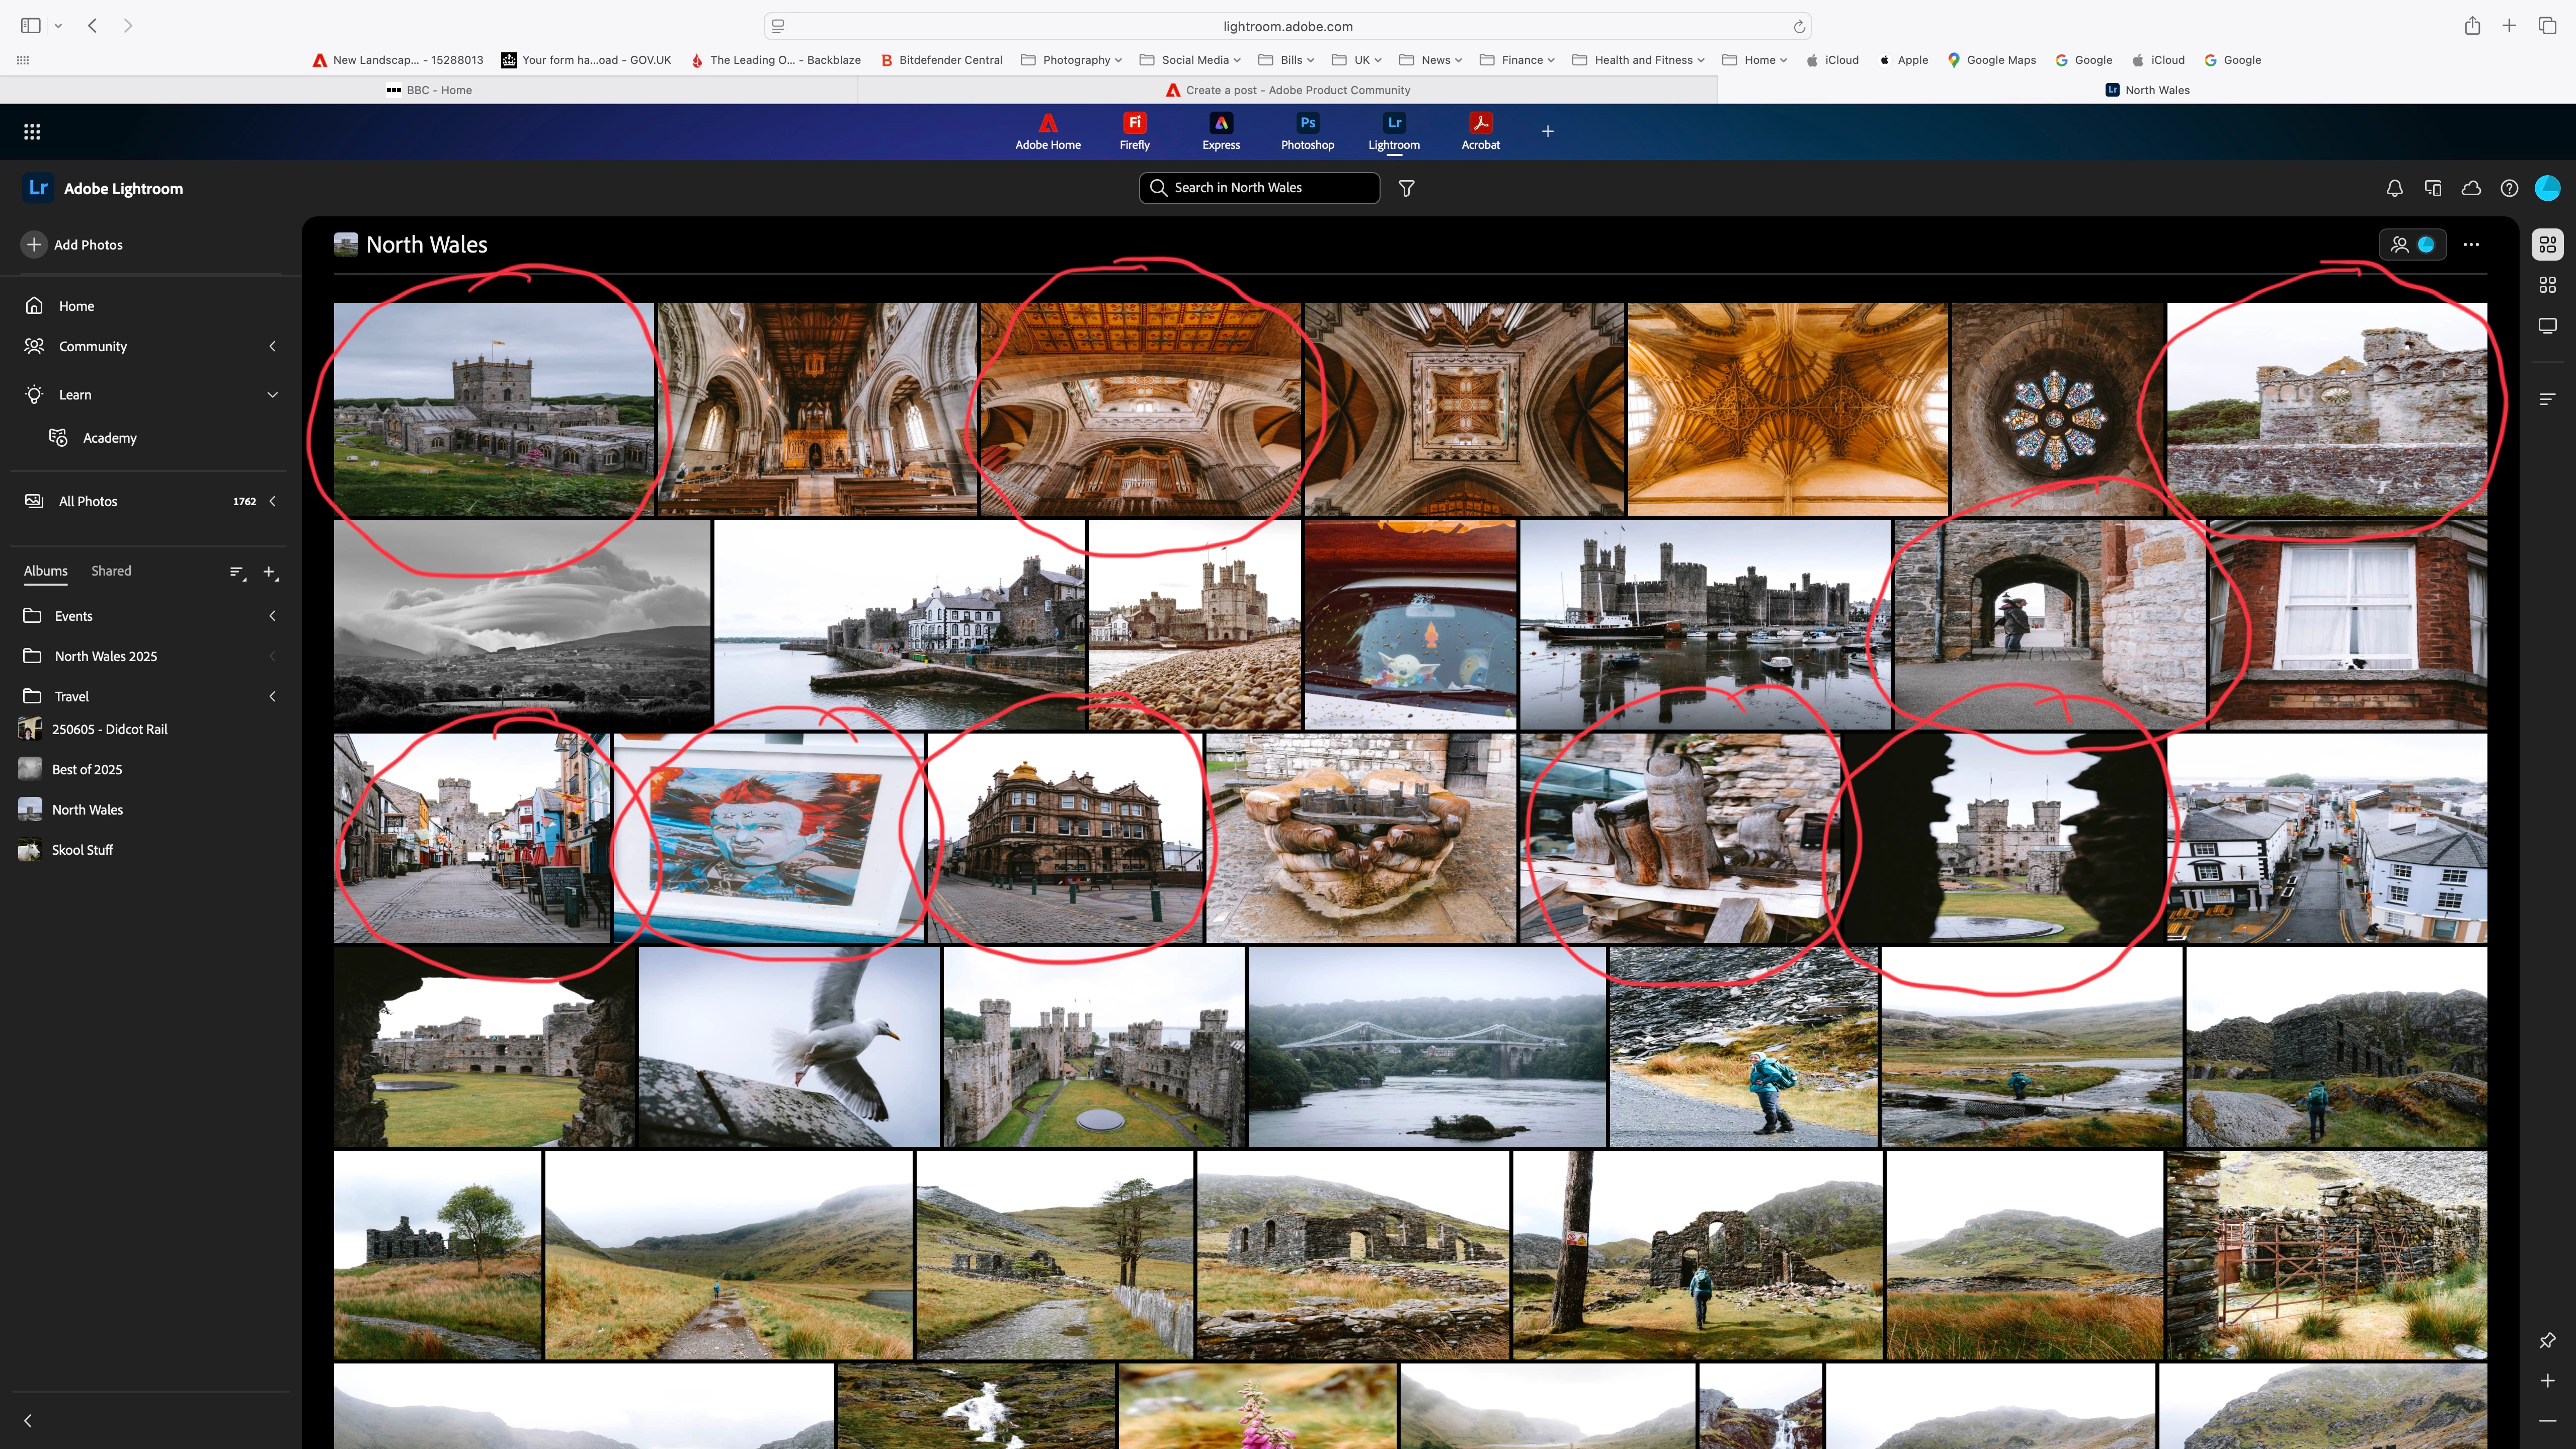Open the help question mark icon
The image size is (2576, 1449).
point(2509,188)
